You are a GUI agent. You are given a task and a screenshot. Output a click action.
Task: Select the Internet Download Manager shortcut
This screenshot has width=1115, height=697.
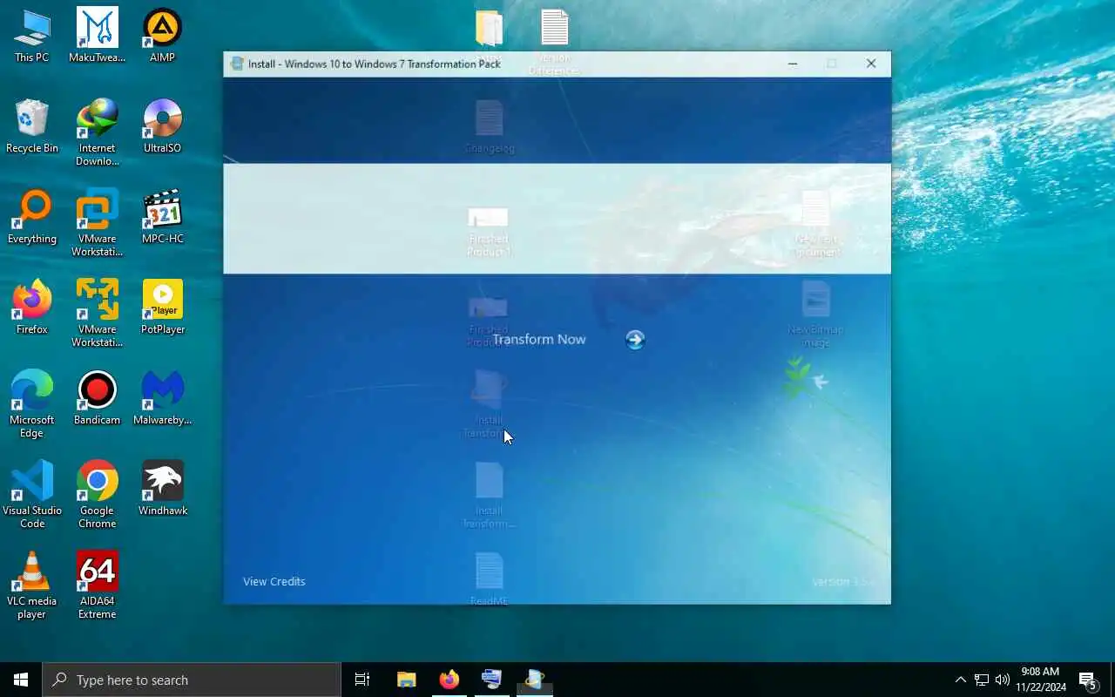click(98, 132)
